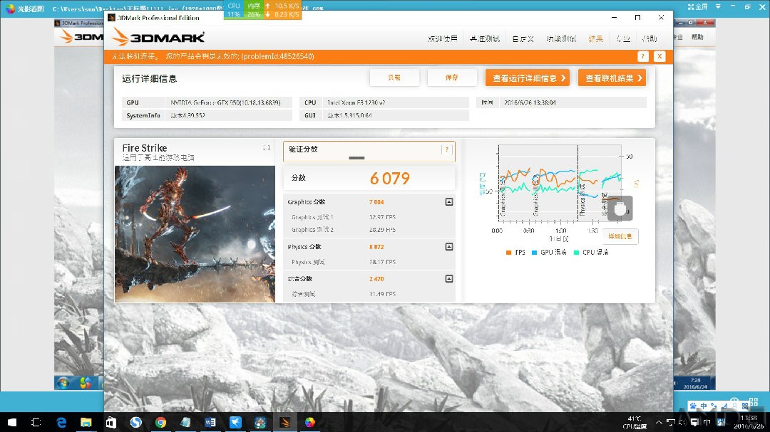Click the combined score 2 470
The width and height of the screenshot is (770, 432).
pos(376,279)
